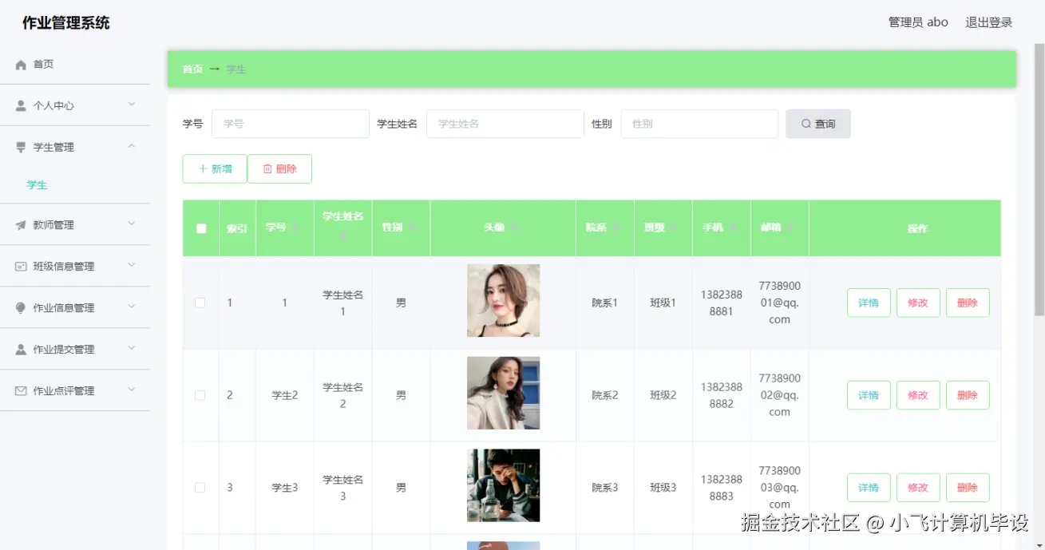Open avatar photo of 学生姓名1
1045x550 pixels.
point(504,301)
